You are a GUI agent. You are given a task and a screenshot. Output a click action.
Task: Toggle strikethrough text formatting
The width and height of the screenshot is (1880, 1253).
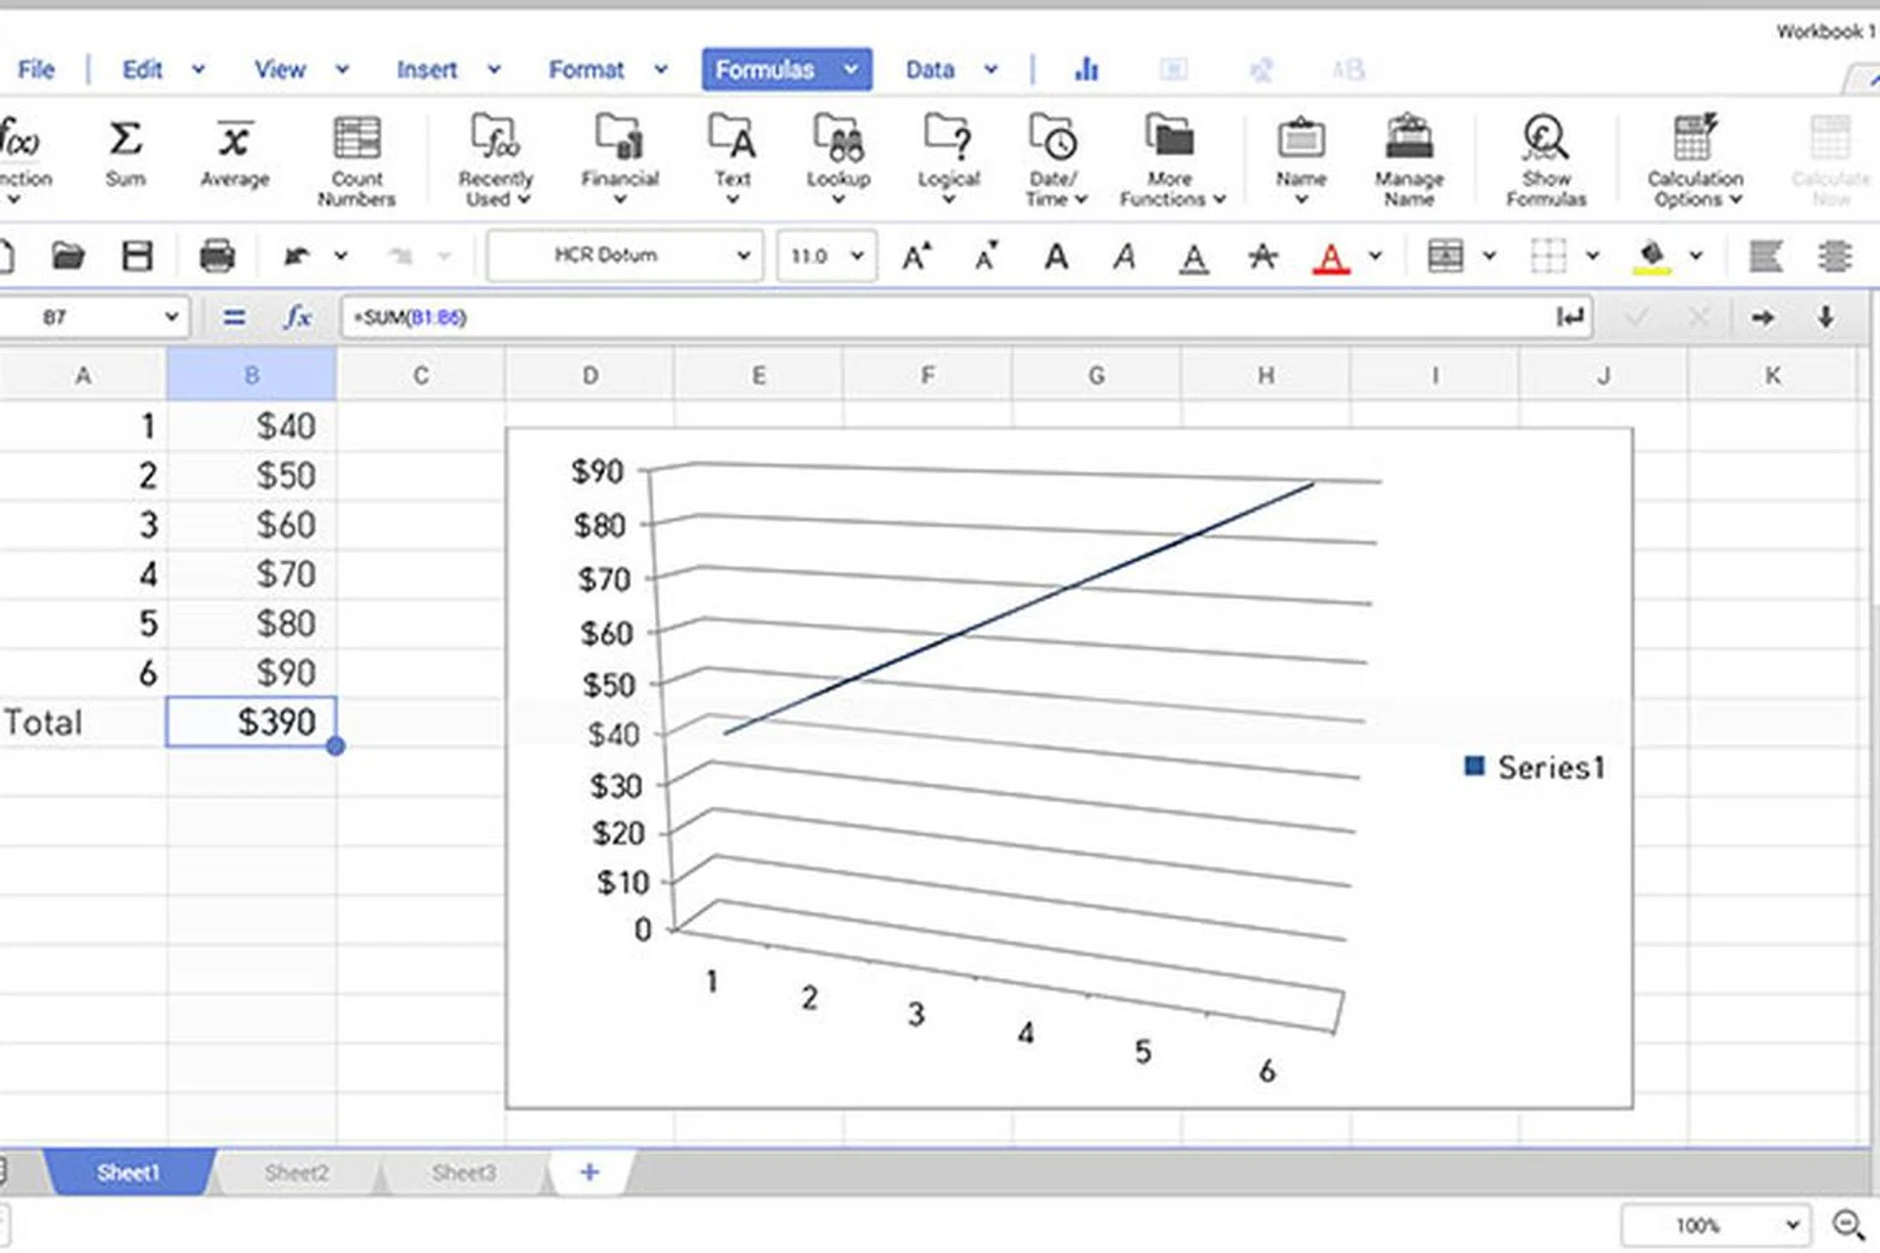click(x=1262, y=257)
